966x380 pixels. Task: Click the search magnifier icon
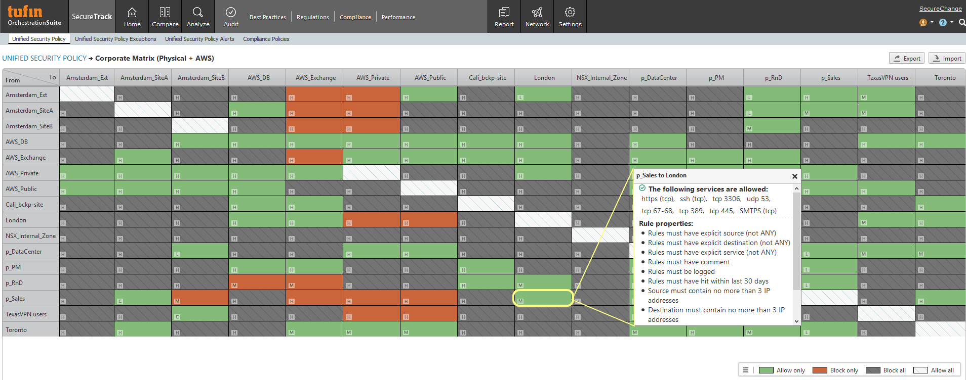962,22
